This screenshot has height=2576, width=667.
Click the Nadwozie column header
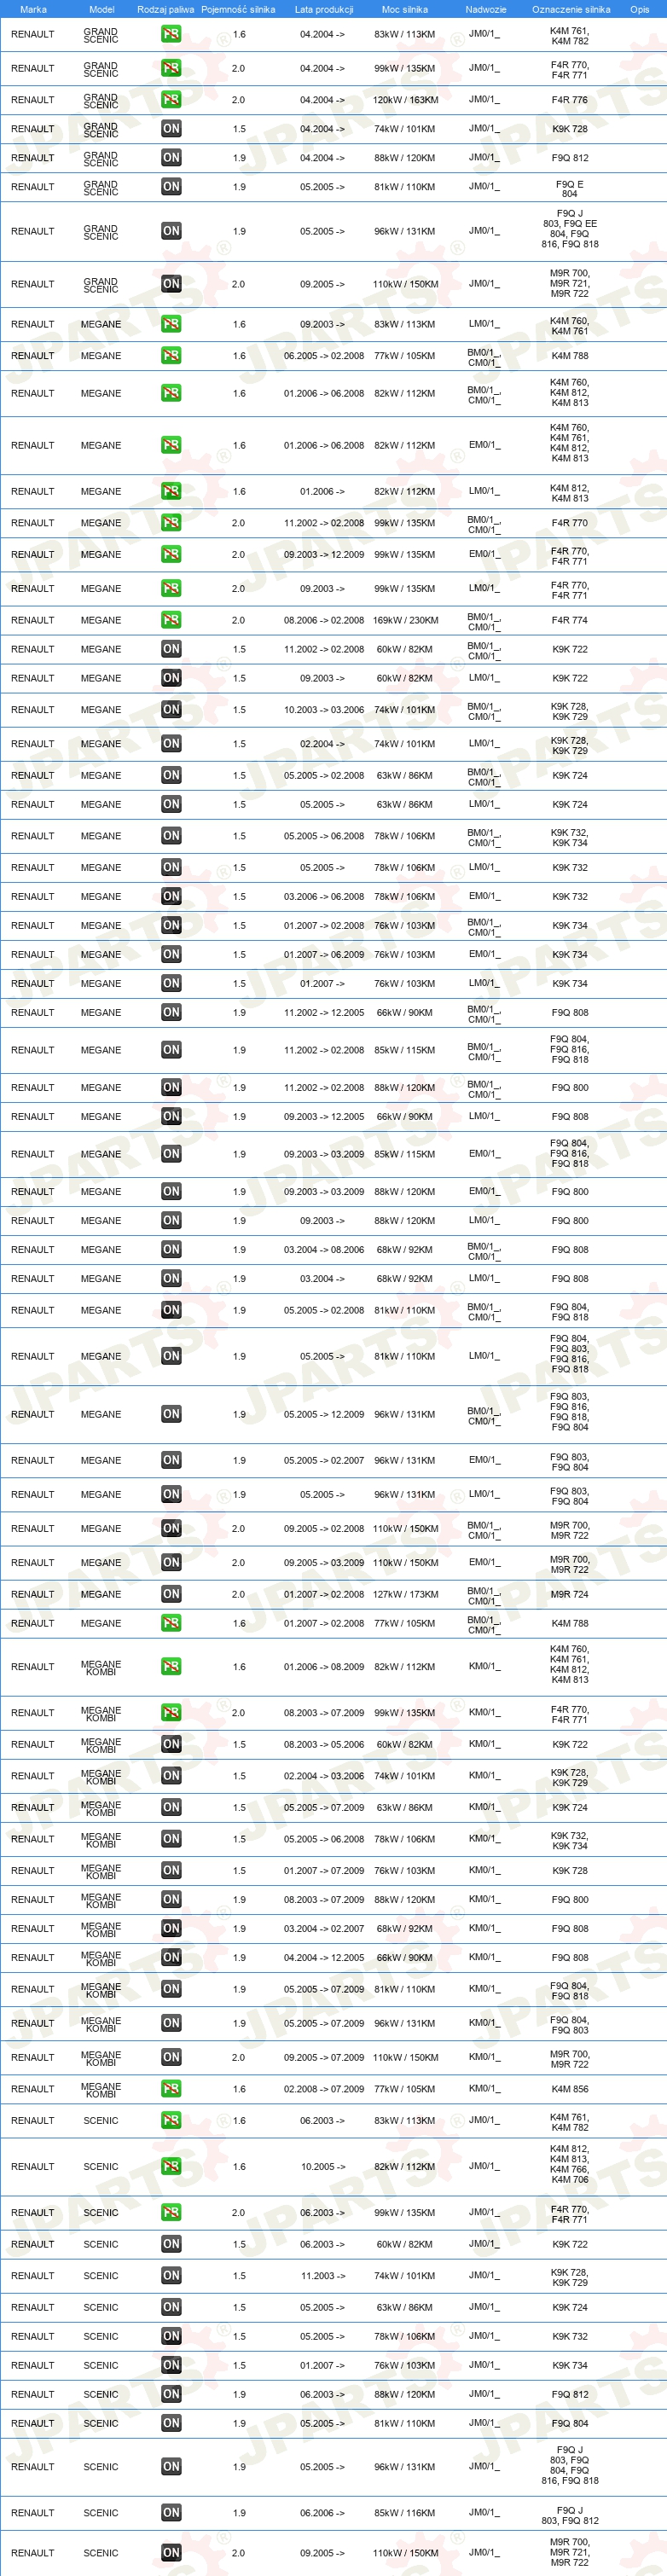point(486,9)
